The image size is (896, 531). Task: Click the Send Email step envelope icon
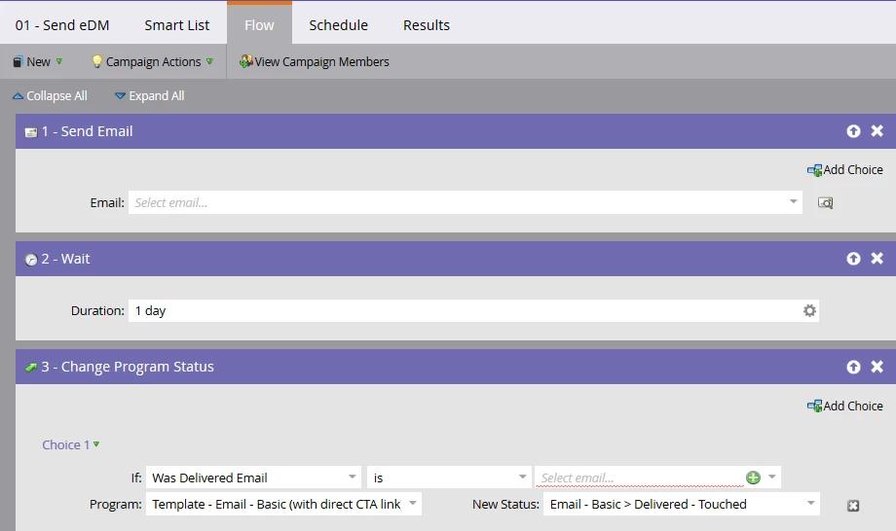click(31, 132)
